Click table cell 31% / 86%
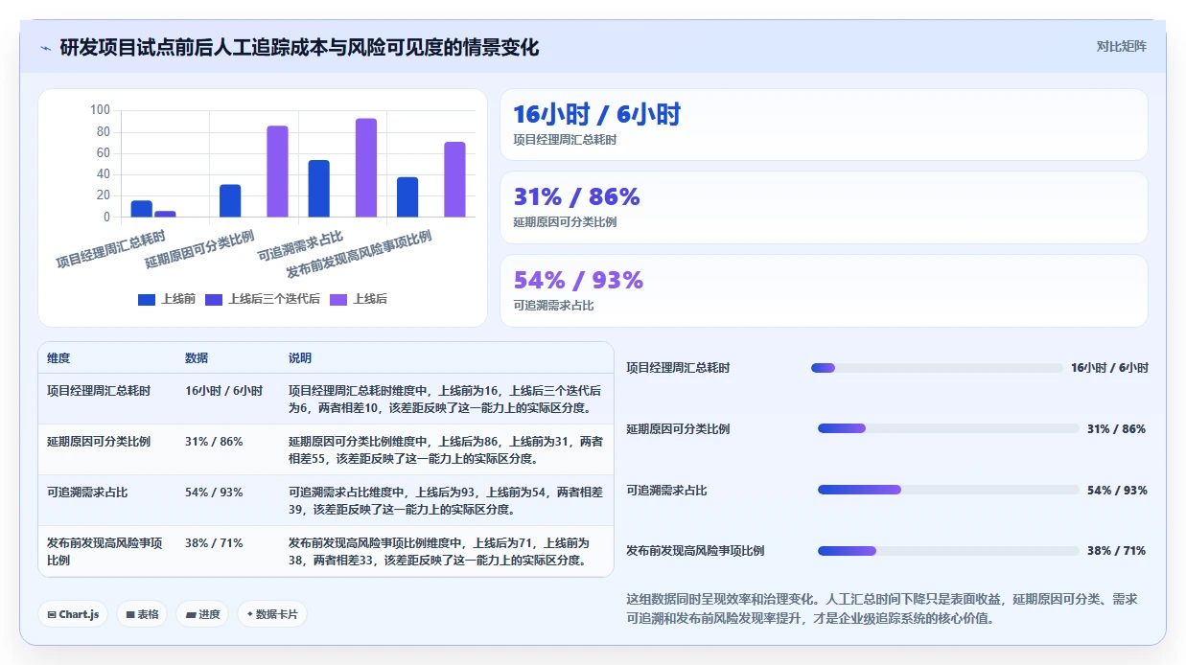This screenshot has height=665, width=1186. [x=214, y=442]
